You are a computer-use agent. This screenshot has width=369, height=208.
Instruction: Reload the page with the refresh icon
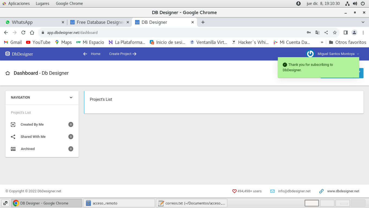click(23, 32)
